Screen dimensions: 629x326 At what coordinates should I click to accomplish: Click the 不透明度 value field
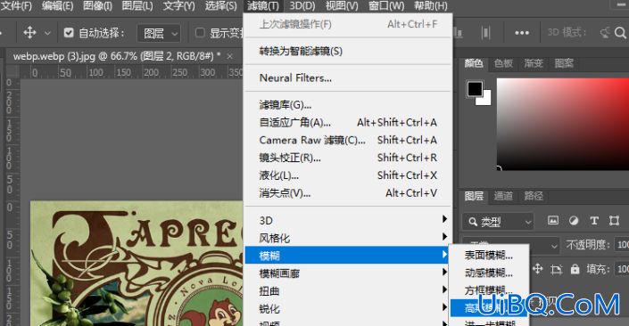pyautogui.click(x=622, y=244)
